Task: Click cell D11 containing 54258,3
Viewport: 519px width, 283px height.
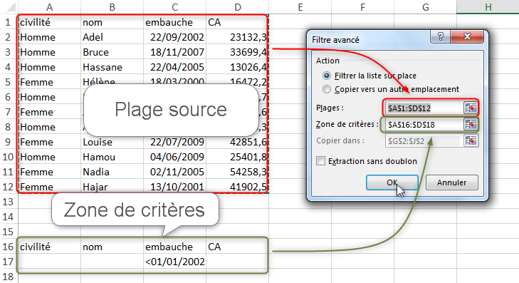Action: [237, 172]
